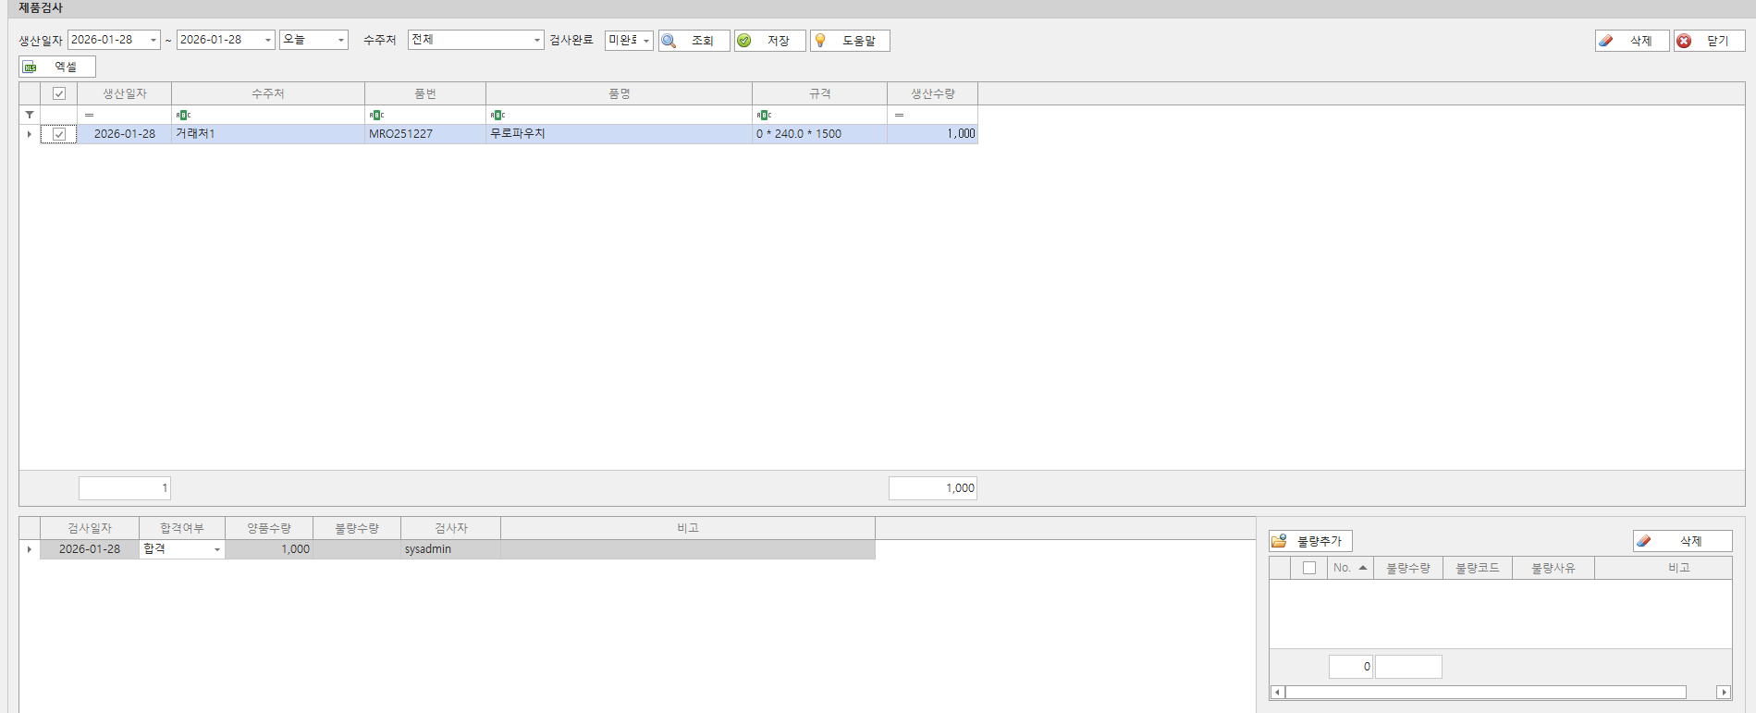Uncheck the row checkbox for 2026-01-28
Image resolution: width=1756 pixels, height=713 pixels.
[x=59, y=134]
